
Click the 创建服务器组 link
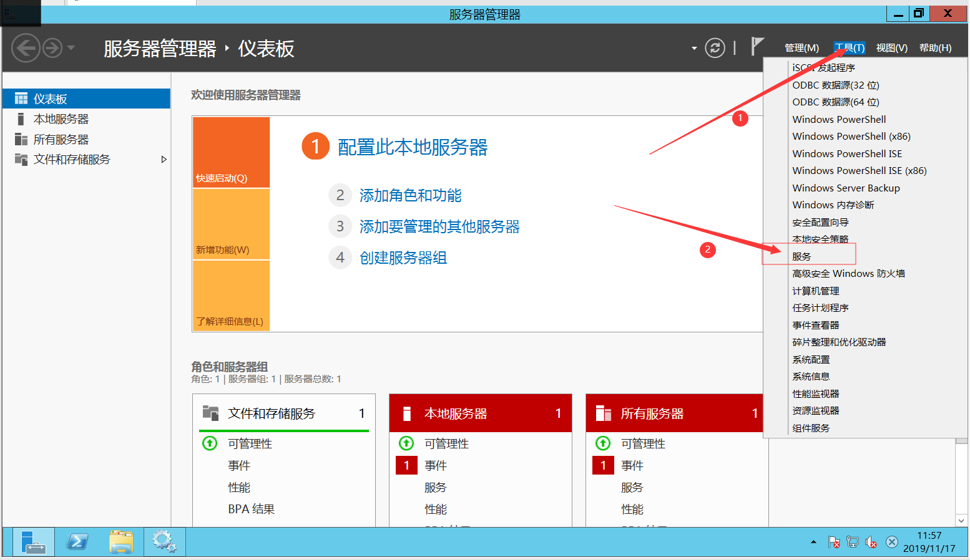point(403,258)
